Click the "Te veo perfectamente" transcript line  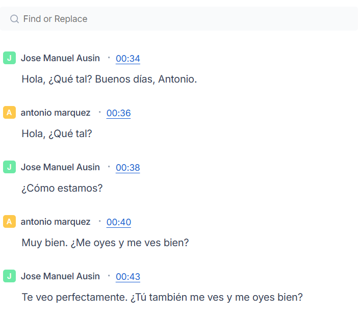pyautogui.click(x=162, y=297)
